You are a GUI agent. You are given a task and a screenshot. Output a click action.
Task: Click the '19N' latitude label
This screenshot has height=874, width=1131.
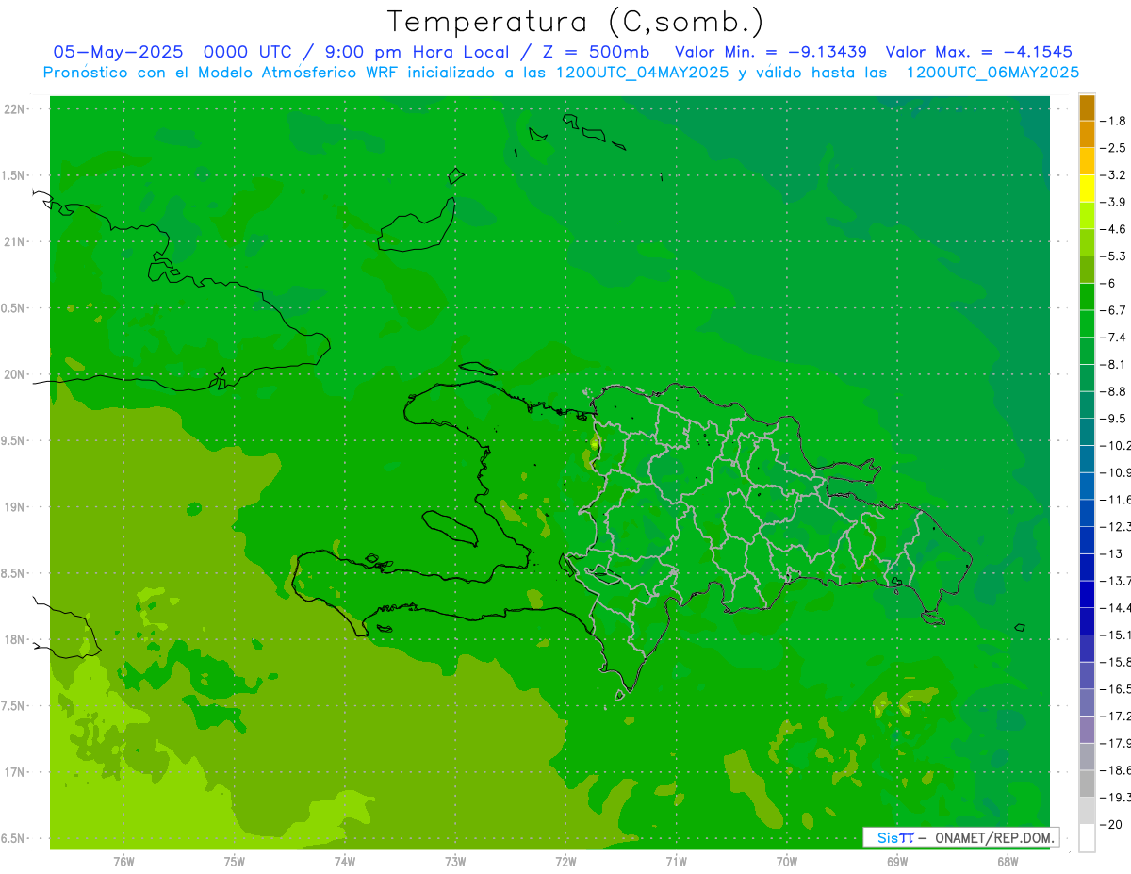pos(14,507)
